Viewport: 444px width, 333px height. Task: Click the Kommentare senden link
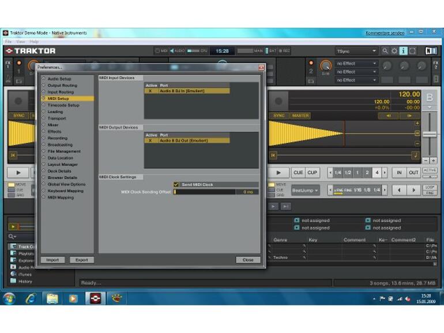point(385,33)
